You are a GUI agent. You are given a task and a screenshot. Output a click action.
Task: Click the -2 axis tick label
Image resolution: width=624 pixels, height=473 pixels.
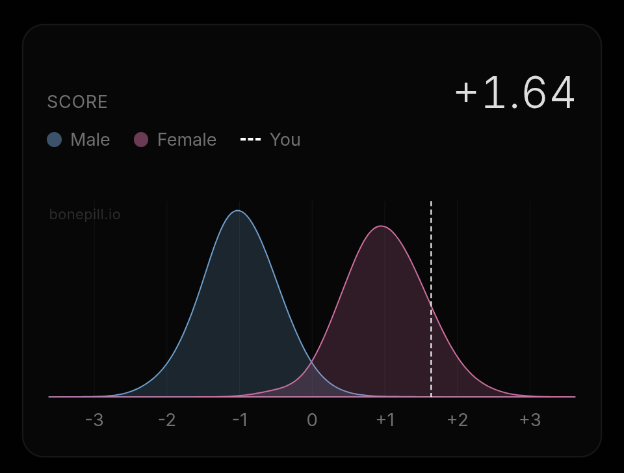click(167, 420)
